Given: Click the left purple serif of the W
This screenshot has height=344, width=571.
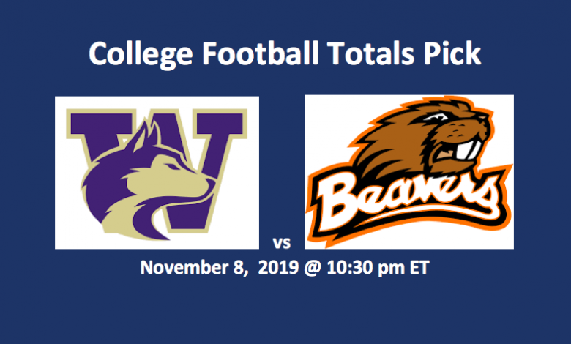Looking at the screenshot, I should pyautogui.click(x=101, y=123).
